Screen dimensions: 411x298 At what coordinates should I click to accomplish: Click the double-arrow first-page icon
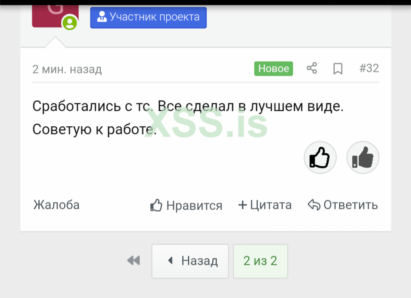[133, 261]
